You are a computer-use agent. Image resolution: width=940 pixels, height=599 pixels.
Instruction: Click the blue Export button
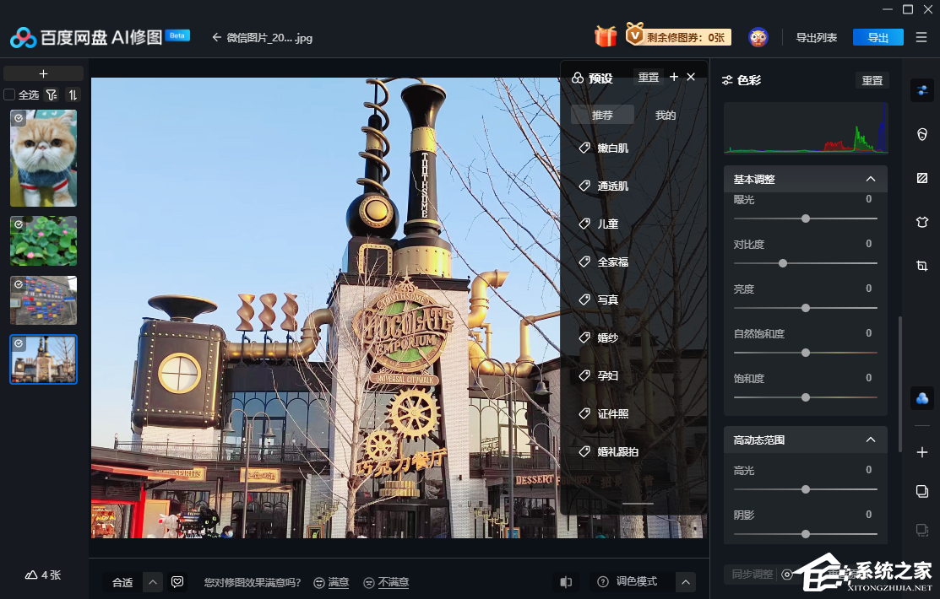[878, 37]
